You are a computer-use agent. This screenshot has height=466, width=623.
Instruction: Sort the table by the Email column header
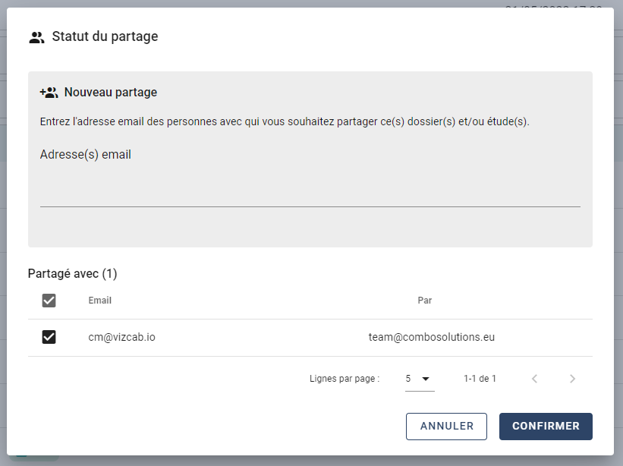[99, 301]
